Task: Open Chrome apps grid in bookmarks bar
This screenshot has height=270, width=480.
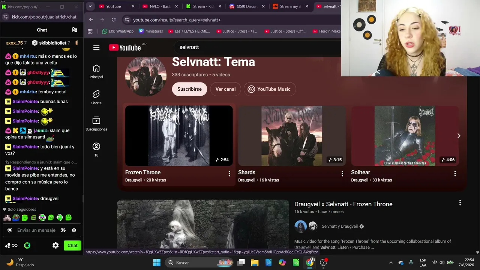Action: (x=90, y=31)
